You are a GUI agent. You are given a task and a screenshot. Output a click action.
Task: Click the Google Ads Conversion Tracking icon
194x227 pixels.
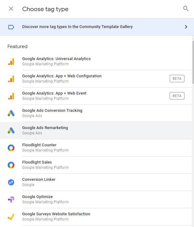[x=11, y=113]
